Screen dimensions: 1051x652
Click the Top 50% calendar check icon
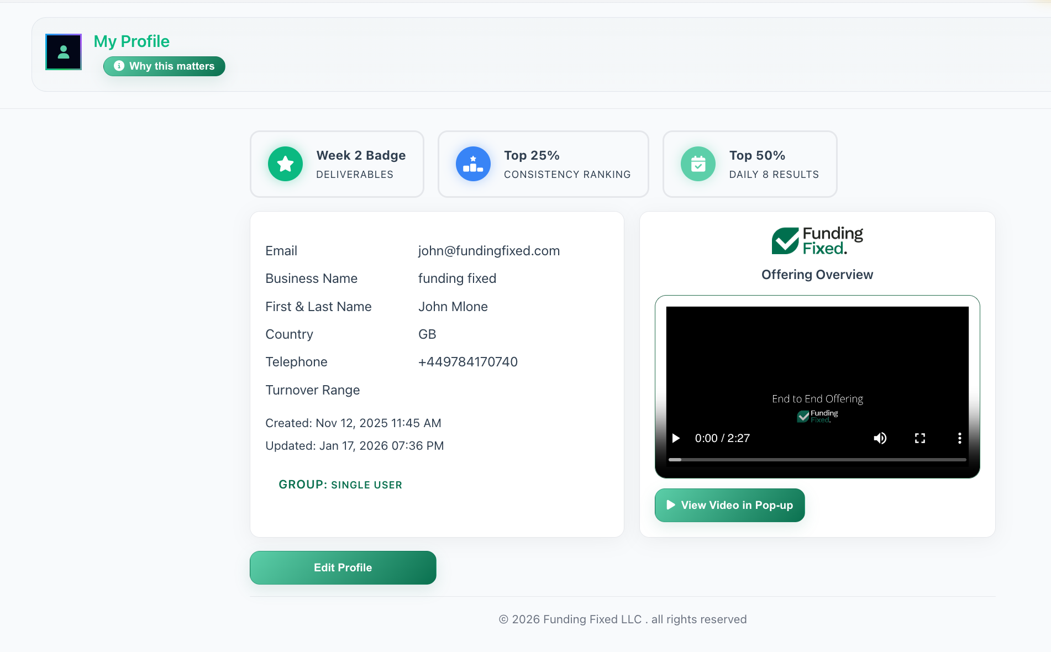tap(698, 164)
